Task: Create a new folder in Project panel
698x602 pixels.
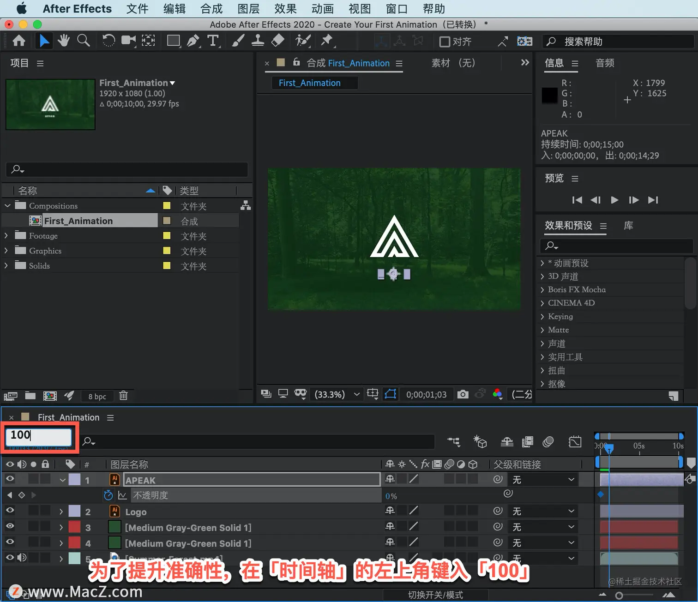Action: coord(30,396)
